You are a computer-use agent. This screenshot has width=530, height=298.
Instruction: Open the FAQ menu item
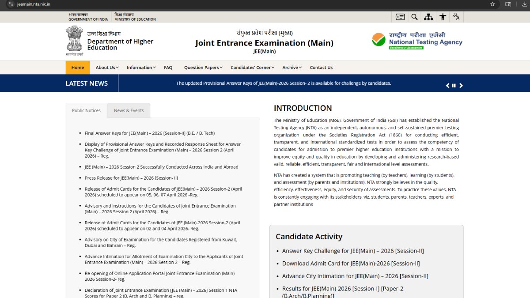click(168, 67)
